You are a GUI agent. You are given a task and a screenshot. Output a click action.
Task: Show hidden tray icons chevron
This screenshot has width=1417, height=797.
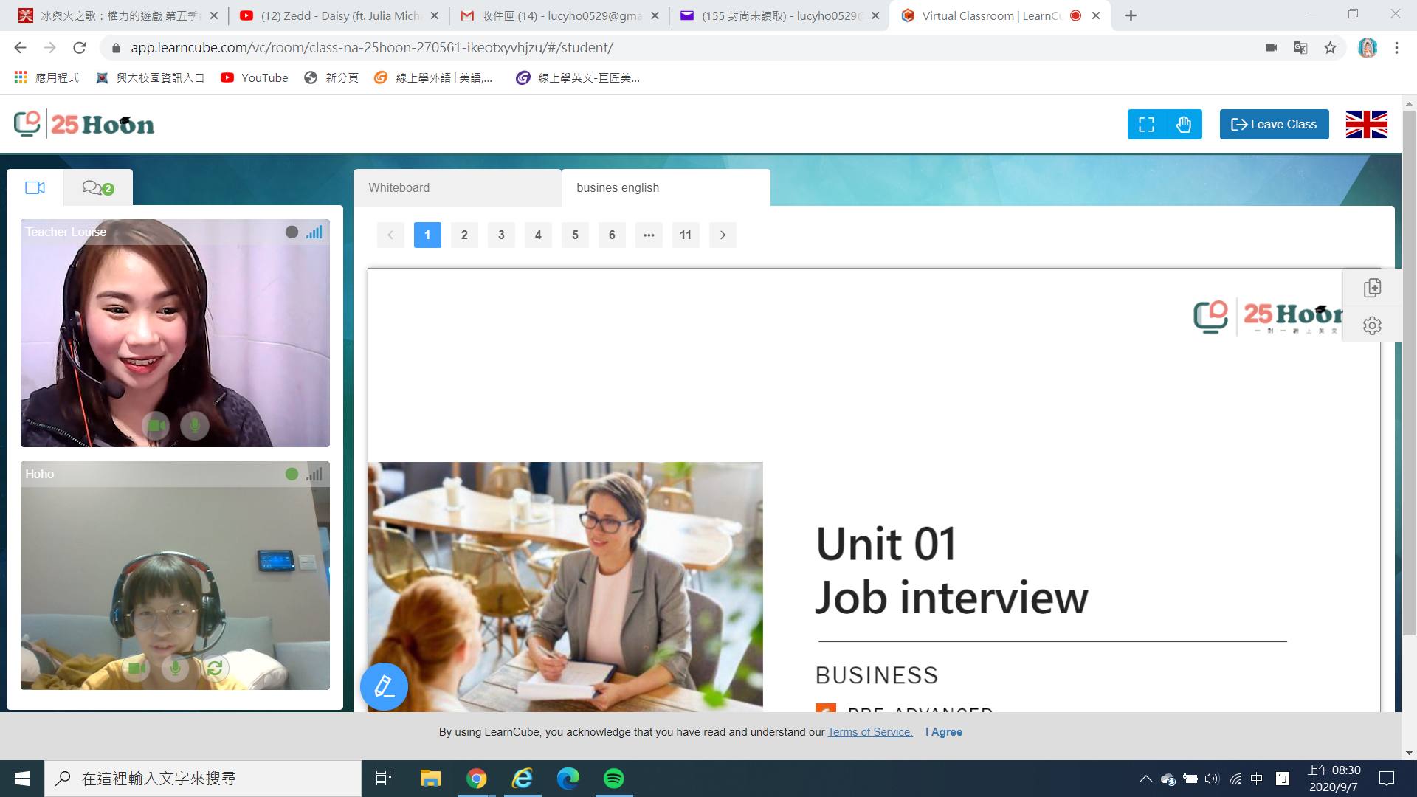pos(1145,779)
